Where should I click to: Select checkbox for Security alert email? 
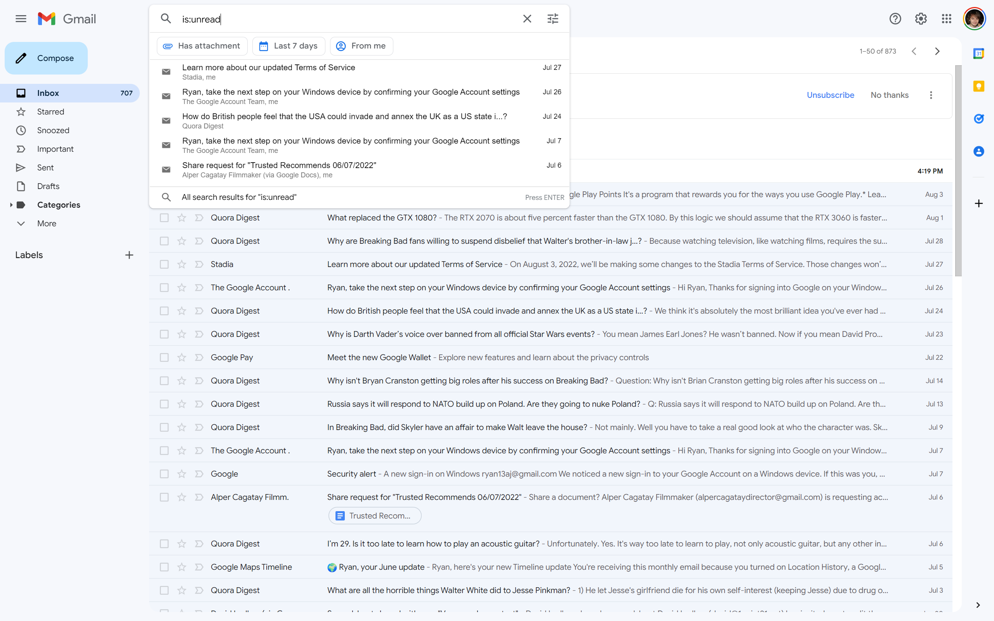pos(164,474)
